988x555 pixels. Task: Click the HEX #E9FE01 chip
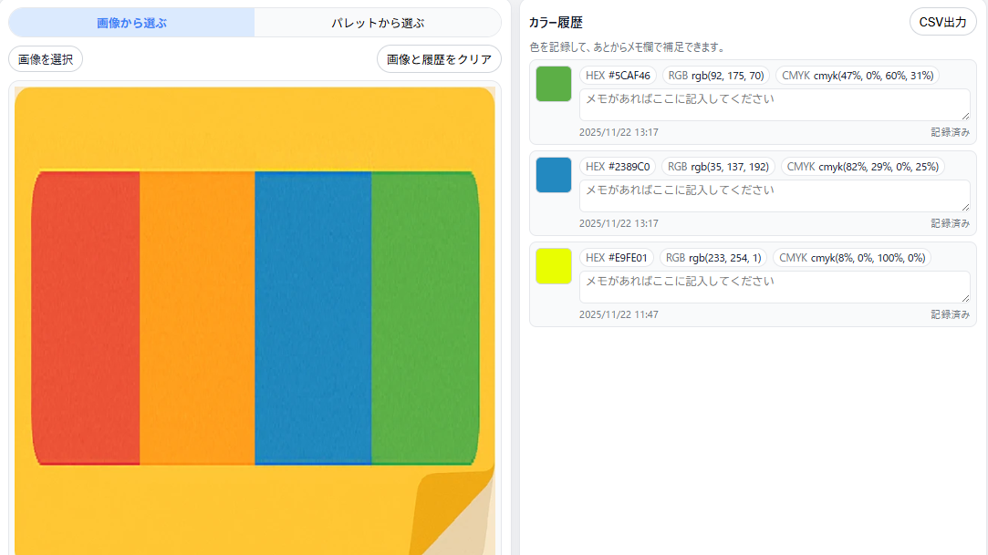(617, 258)
